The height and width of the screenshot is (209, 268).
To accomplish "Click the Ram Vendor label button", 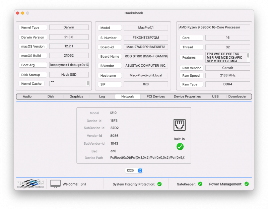I will pyautogui.click(x=191, y=68).
